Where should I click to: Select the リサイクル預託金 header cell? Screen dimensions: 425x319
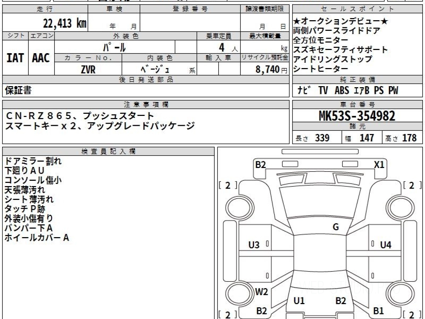click(265, 57)
